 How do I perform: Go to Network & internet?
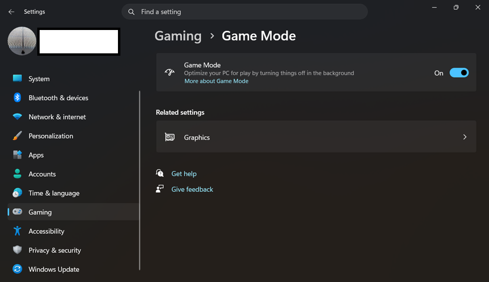74,117
